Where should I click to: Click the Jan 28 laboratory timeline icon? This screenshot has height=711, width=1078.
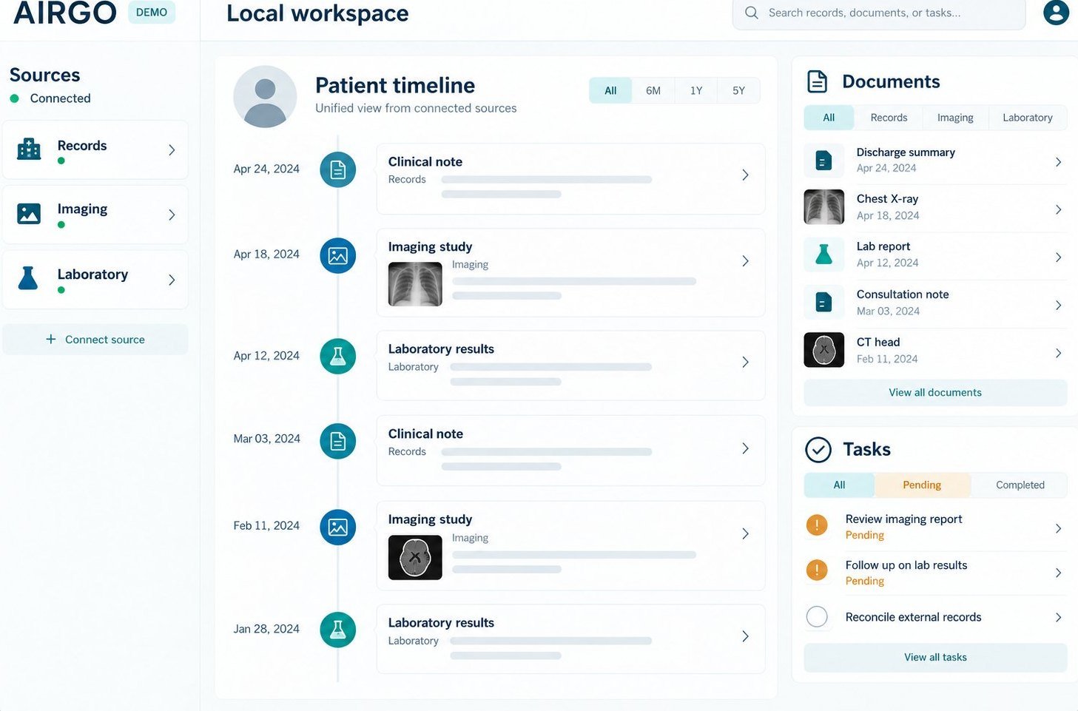pyautogui.click(x=338, y=630)
